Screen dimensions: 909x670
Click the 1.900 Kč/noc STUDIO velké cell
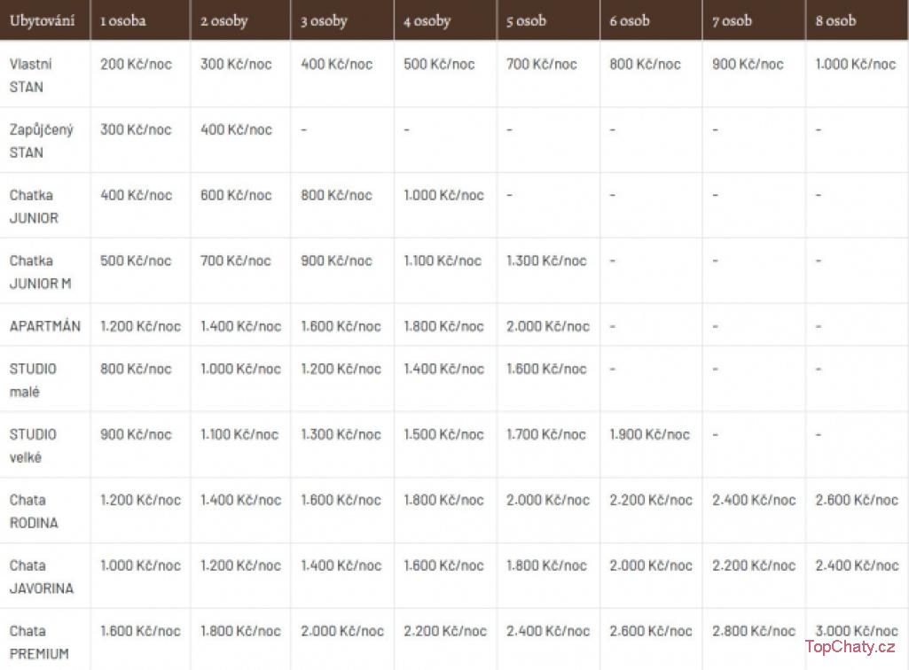pyautogui.click(x=649, y=434)
